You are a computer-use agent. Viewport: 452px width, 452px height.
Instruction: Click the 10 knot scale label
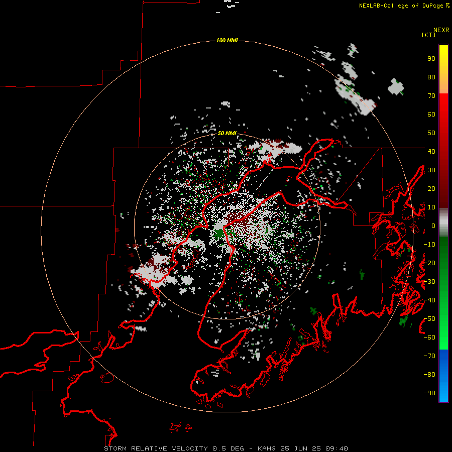coord(431,207)
